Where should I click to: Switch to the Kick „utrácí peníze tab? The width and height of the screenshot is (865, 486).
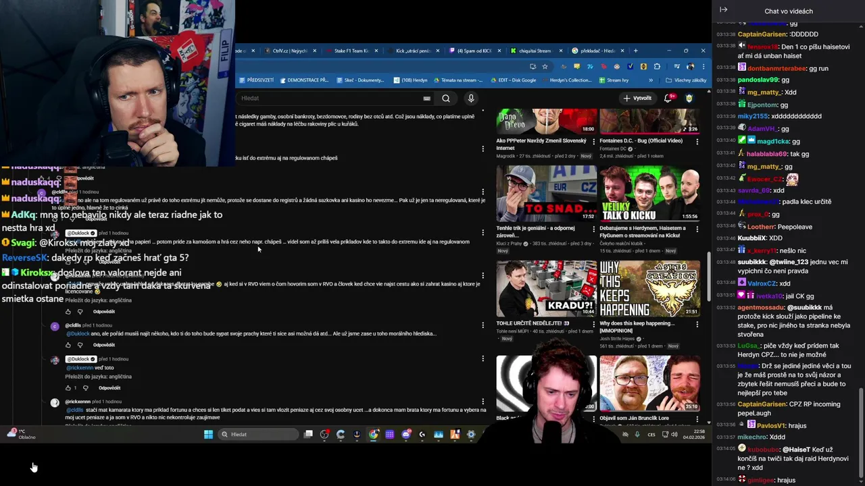tap(413, 51)
